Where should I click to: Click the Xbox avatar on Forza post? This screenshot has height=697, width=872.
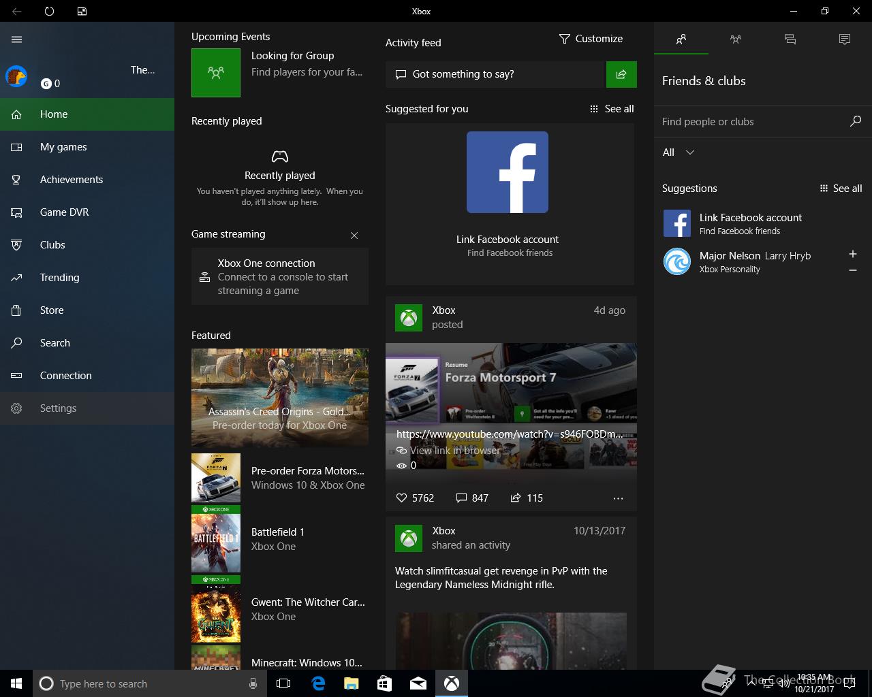click(409, 317)
